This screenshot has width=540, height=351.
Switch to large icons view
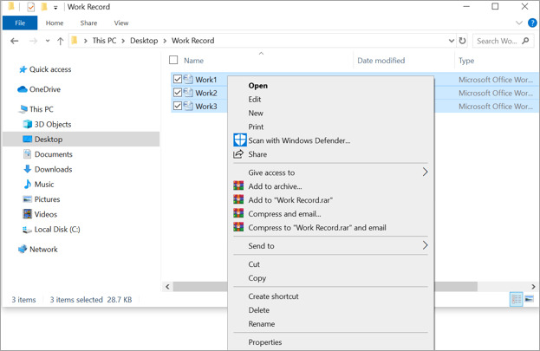pos(530,299)
